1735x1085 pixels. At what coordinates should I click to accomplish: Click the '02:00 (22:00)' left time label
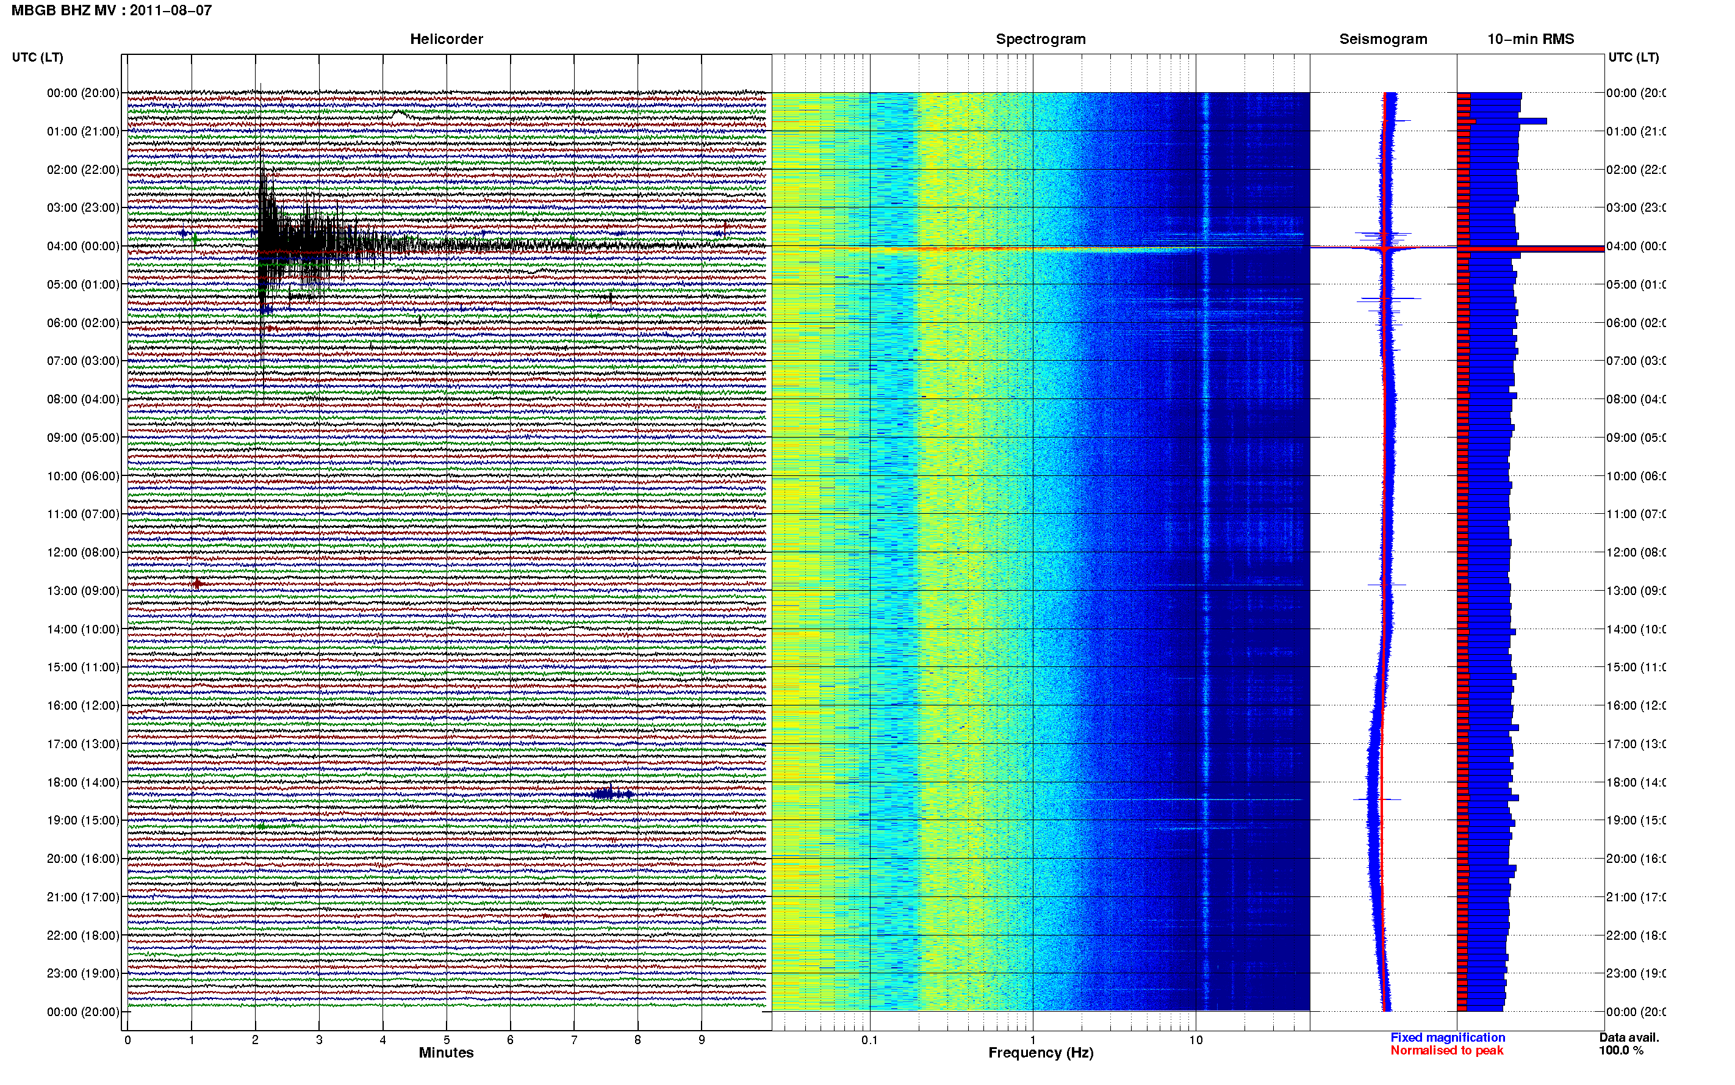83,170
